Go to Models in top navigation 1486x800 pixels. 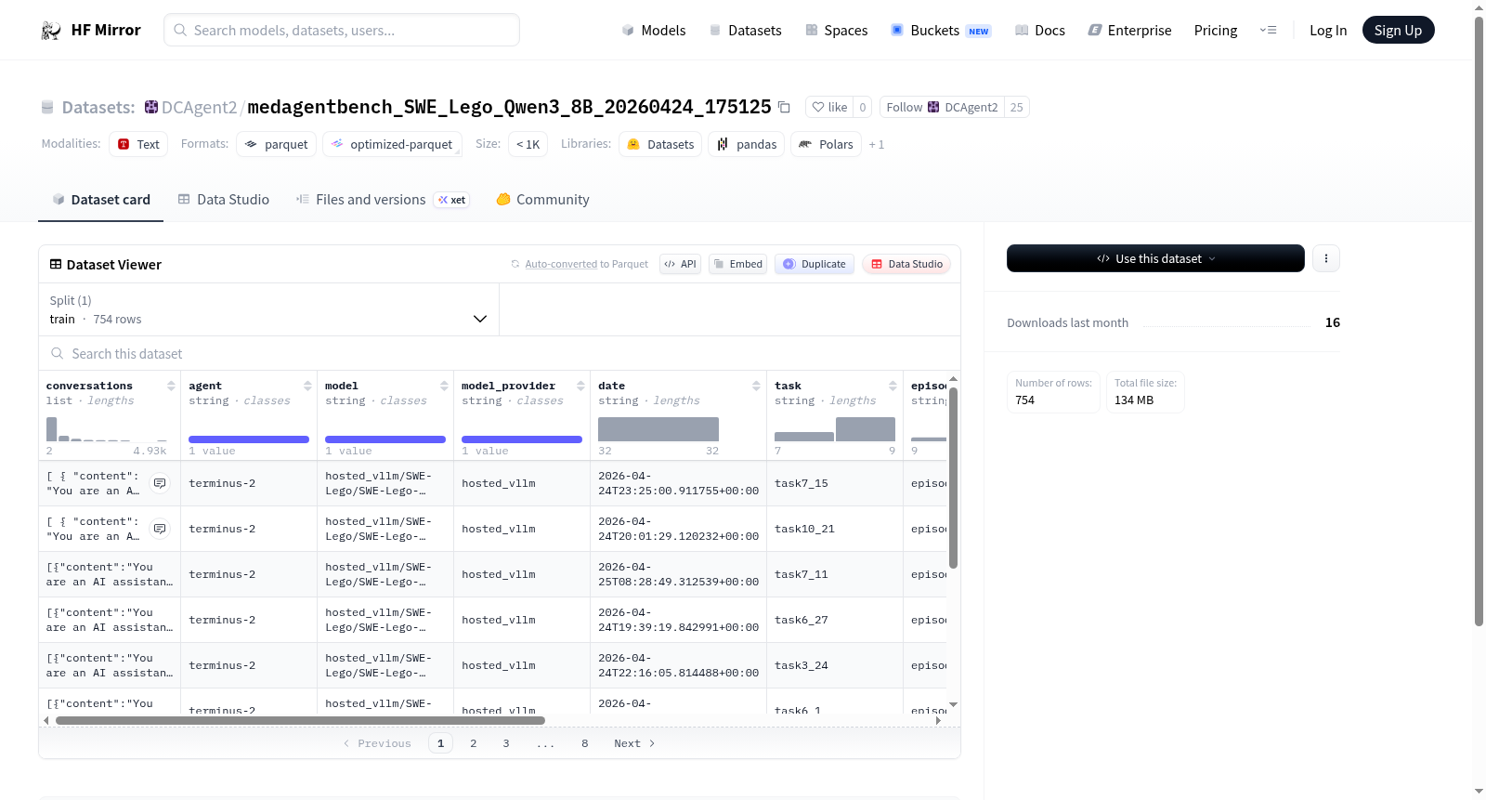(x=654, y=30)
